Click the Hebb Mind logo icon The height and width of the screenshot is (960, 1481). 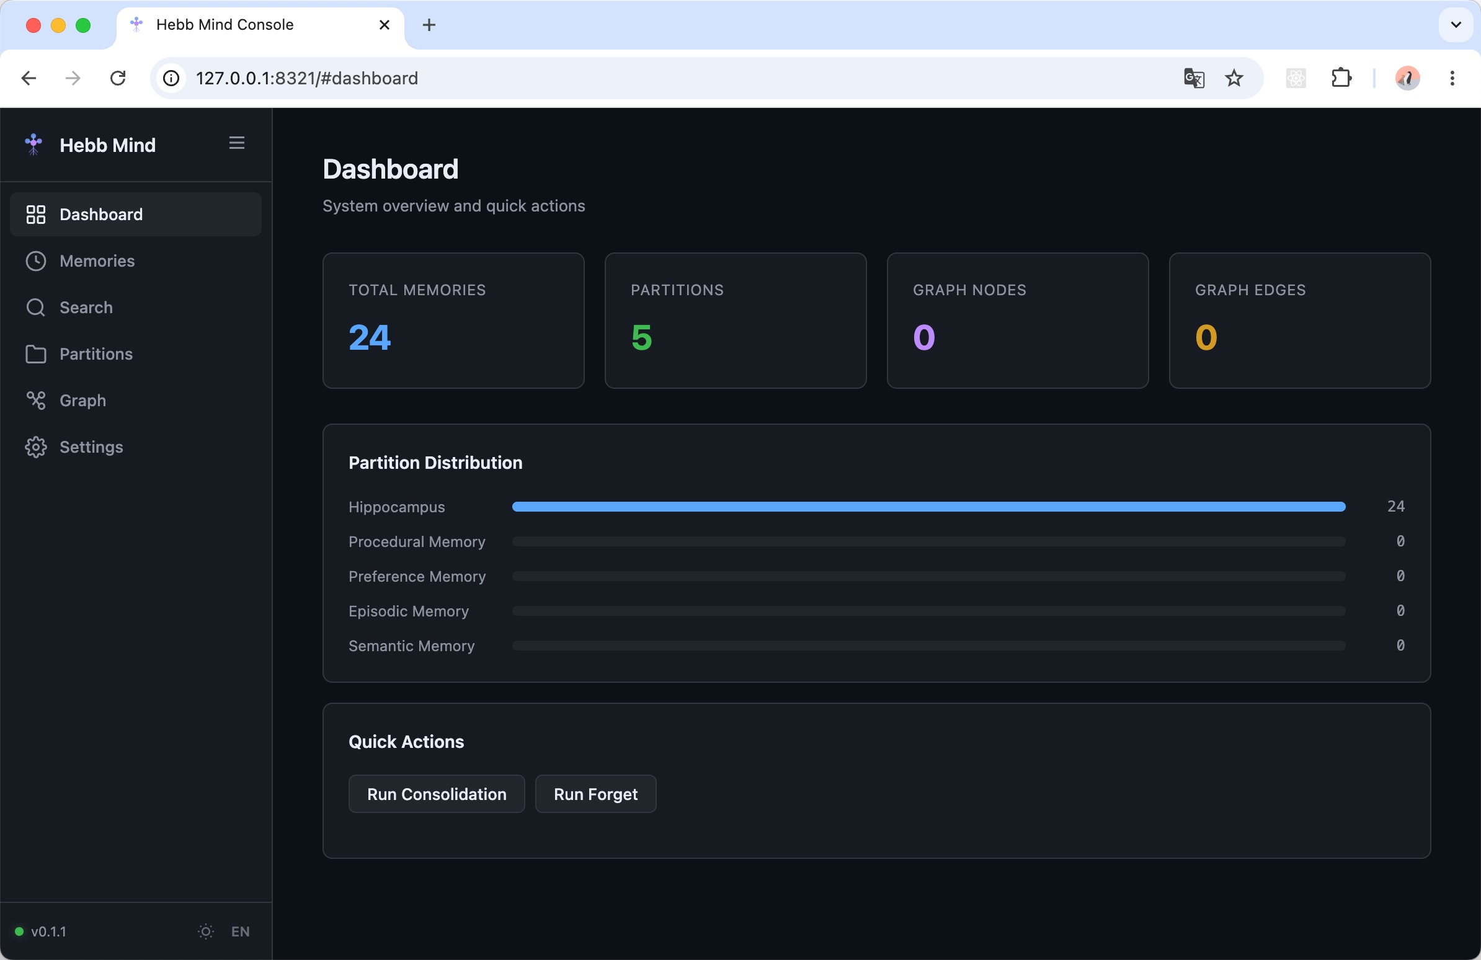[33, 144]
